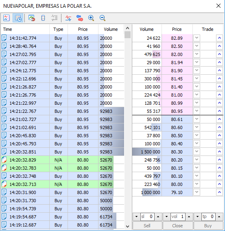Click the Trade column header
The image size is (225, 231).
(208, 29)
